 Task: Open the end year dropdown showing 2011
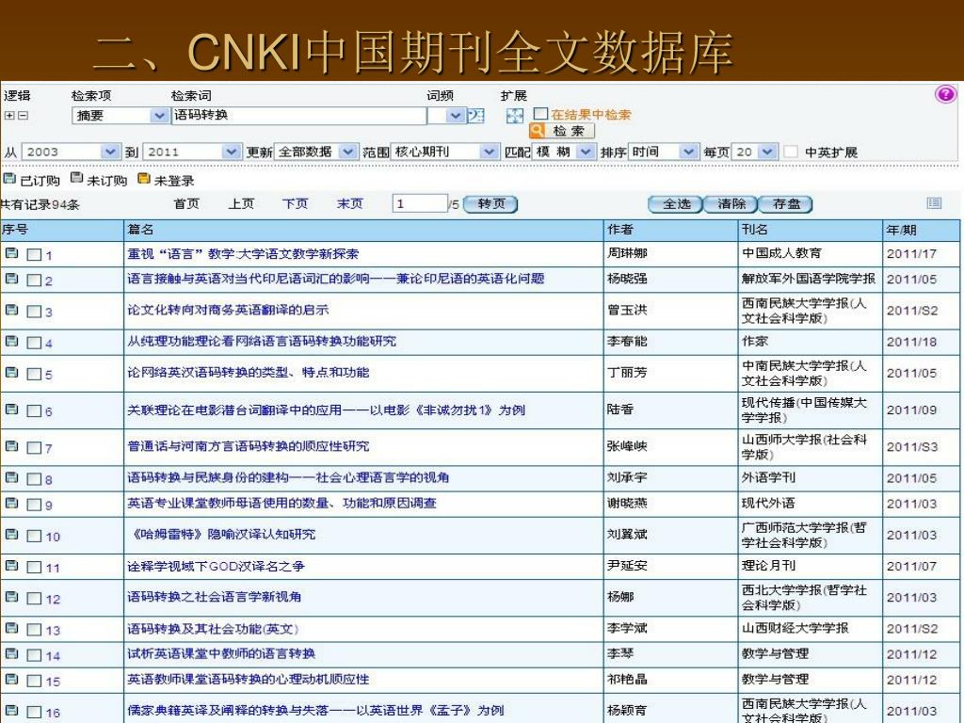coord(191,152)
